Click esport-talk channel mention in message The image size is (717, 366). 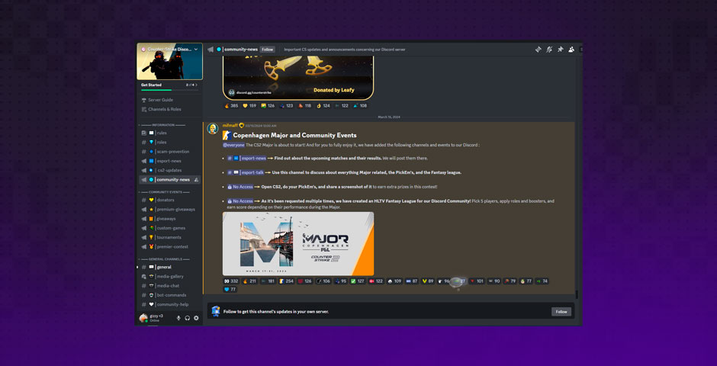pyautogui.click(x=246, y=173)
